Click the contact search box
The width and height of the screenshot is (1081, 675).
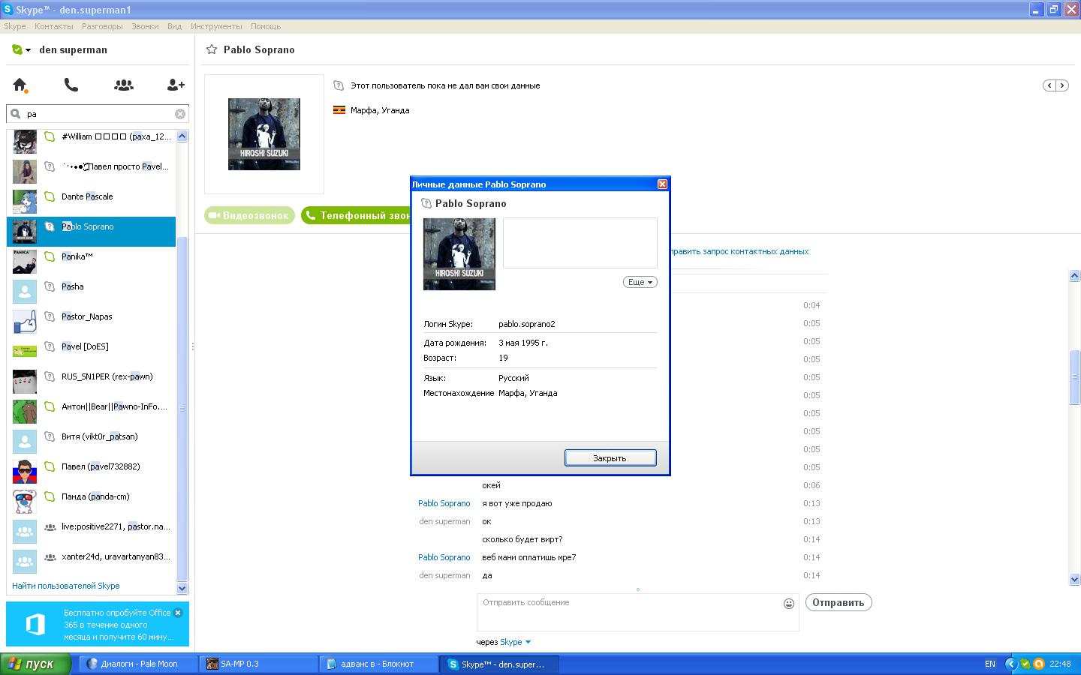click(x=98, y=114)
